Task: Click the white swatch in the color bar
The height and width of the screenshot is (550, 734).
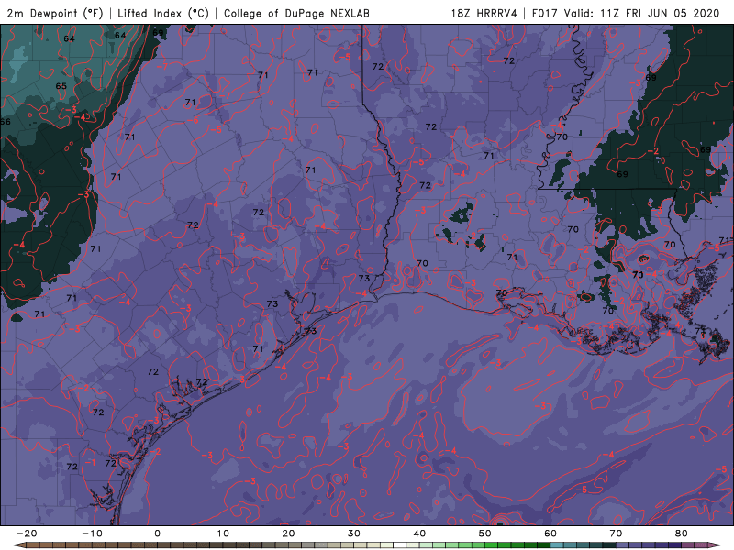Action: (x=400, y=545)
